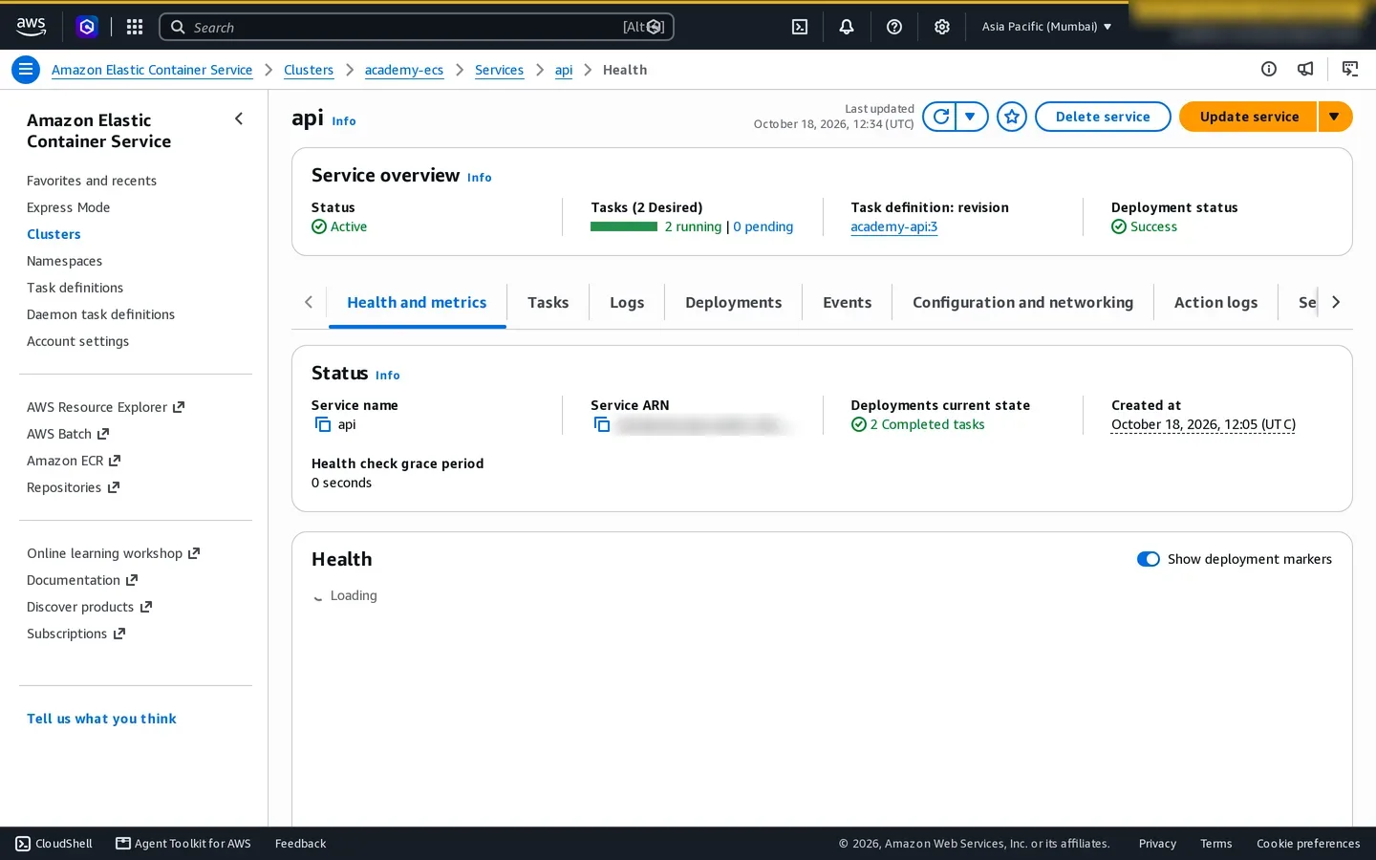1376x860 pixels.
Task: Open Agent Toolkit for AWS
Action: click(x=183, y=844)
